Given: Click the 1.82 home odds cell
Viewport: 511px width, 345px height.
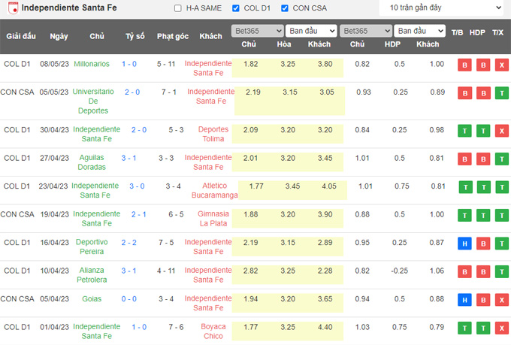Looking at the screenshot, I should (250, 65).
